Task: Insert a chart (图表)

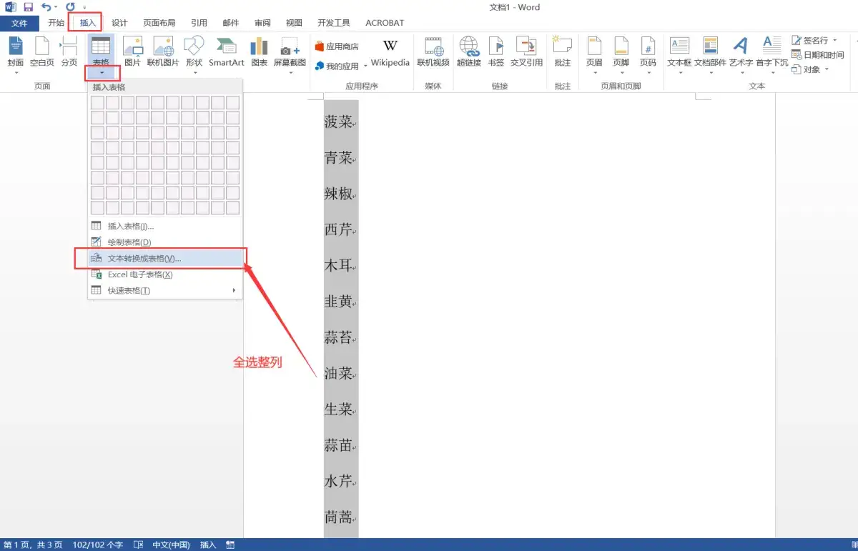Action: (x=259, y=54)
